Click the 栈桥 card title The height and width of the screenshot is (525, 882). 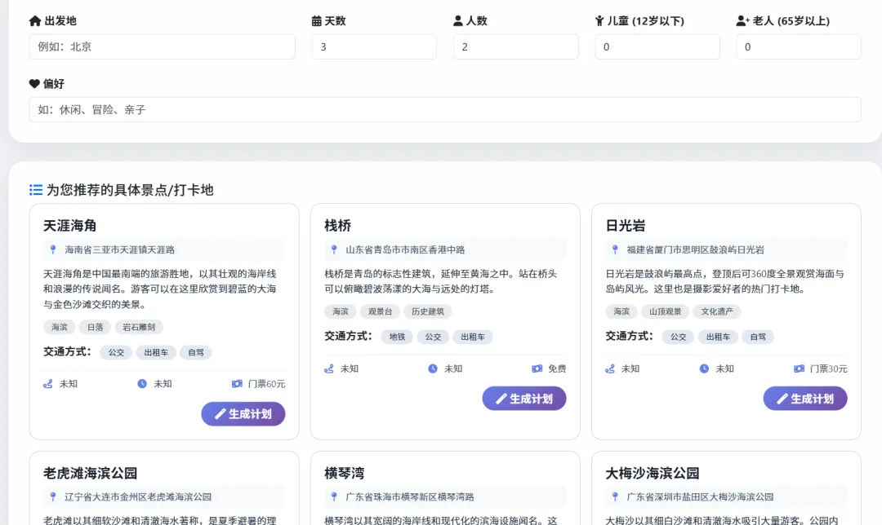[x=337, y=226]
